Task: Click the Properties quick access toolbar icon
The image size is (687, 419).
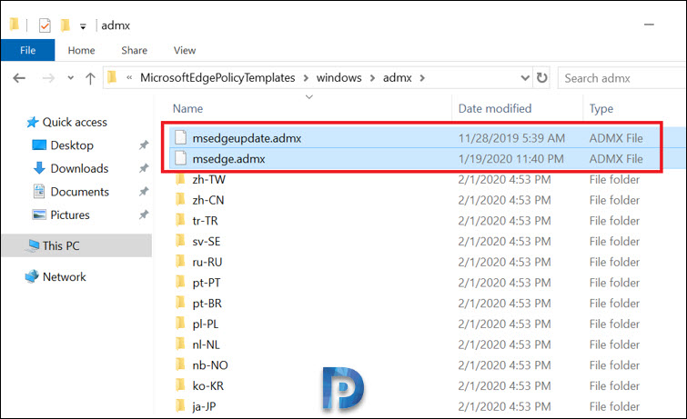Action: pos(45,25)
